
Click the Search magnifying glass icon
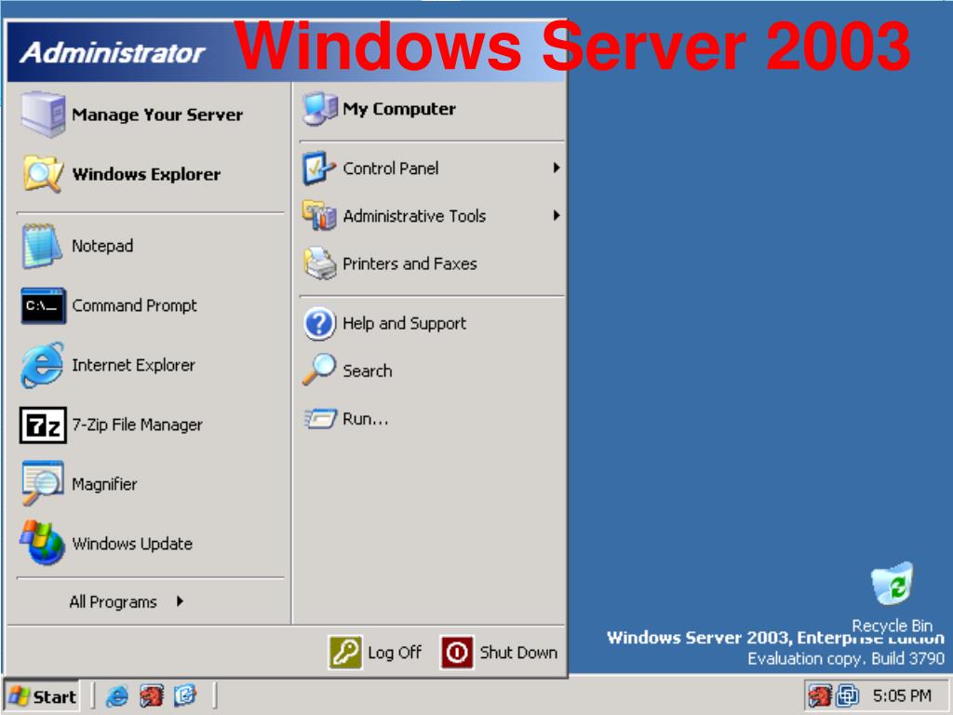pyautogui.click(x=319, y=370)
